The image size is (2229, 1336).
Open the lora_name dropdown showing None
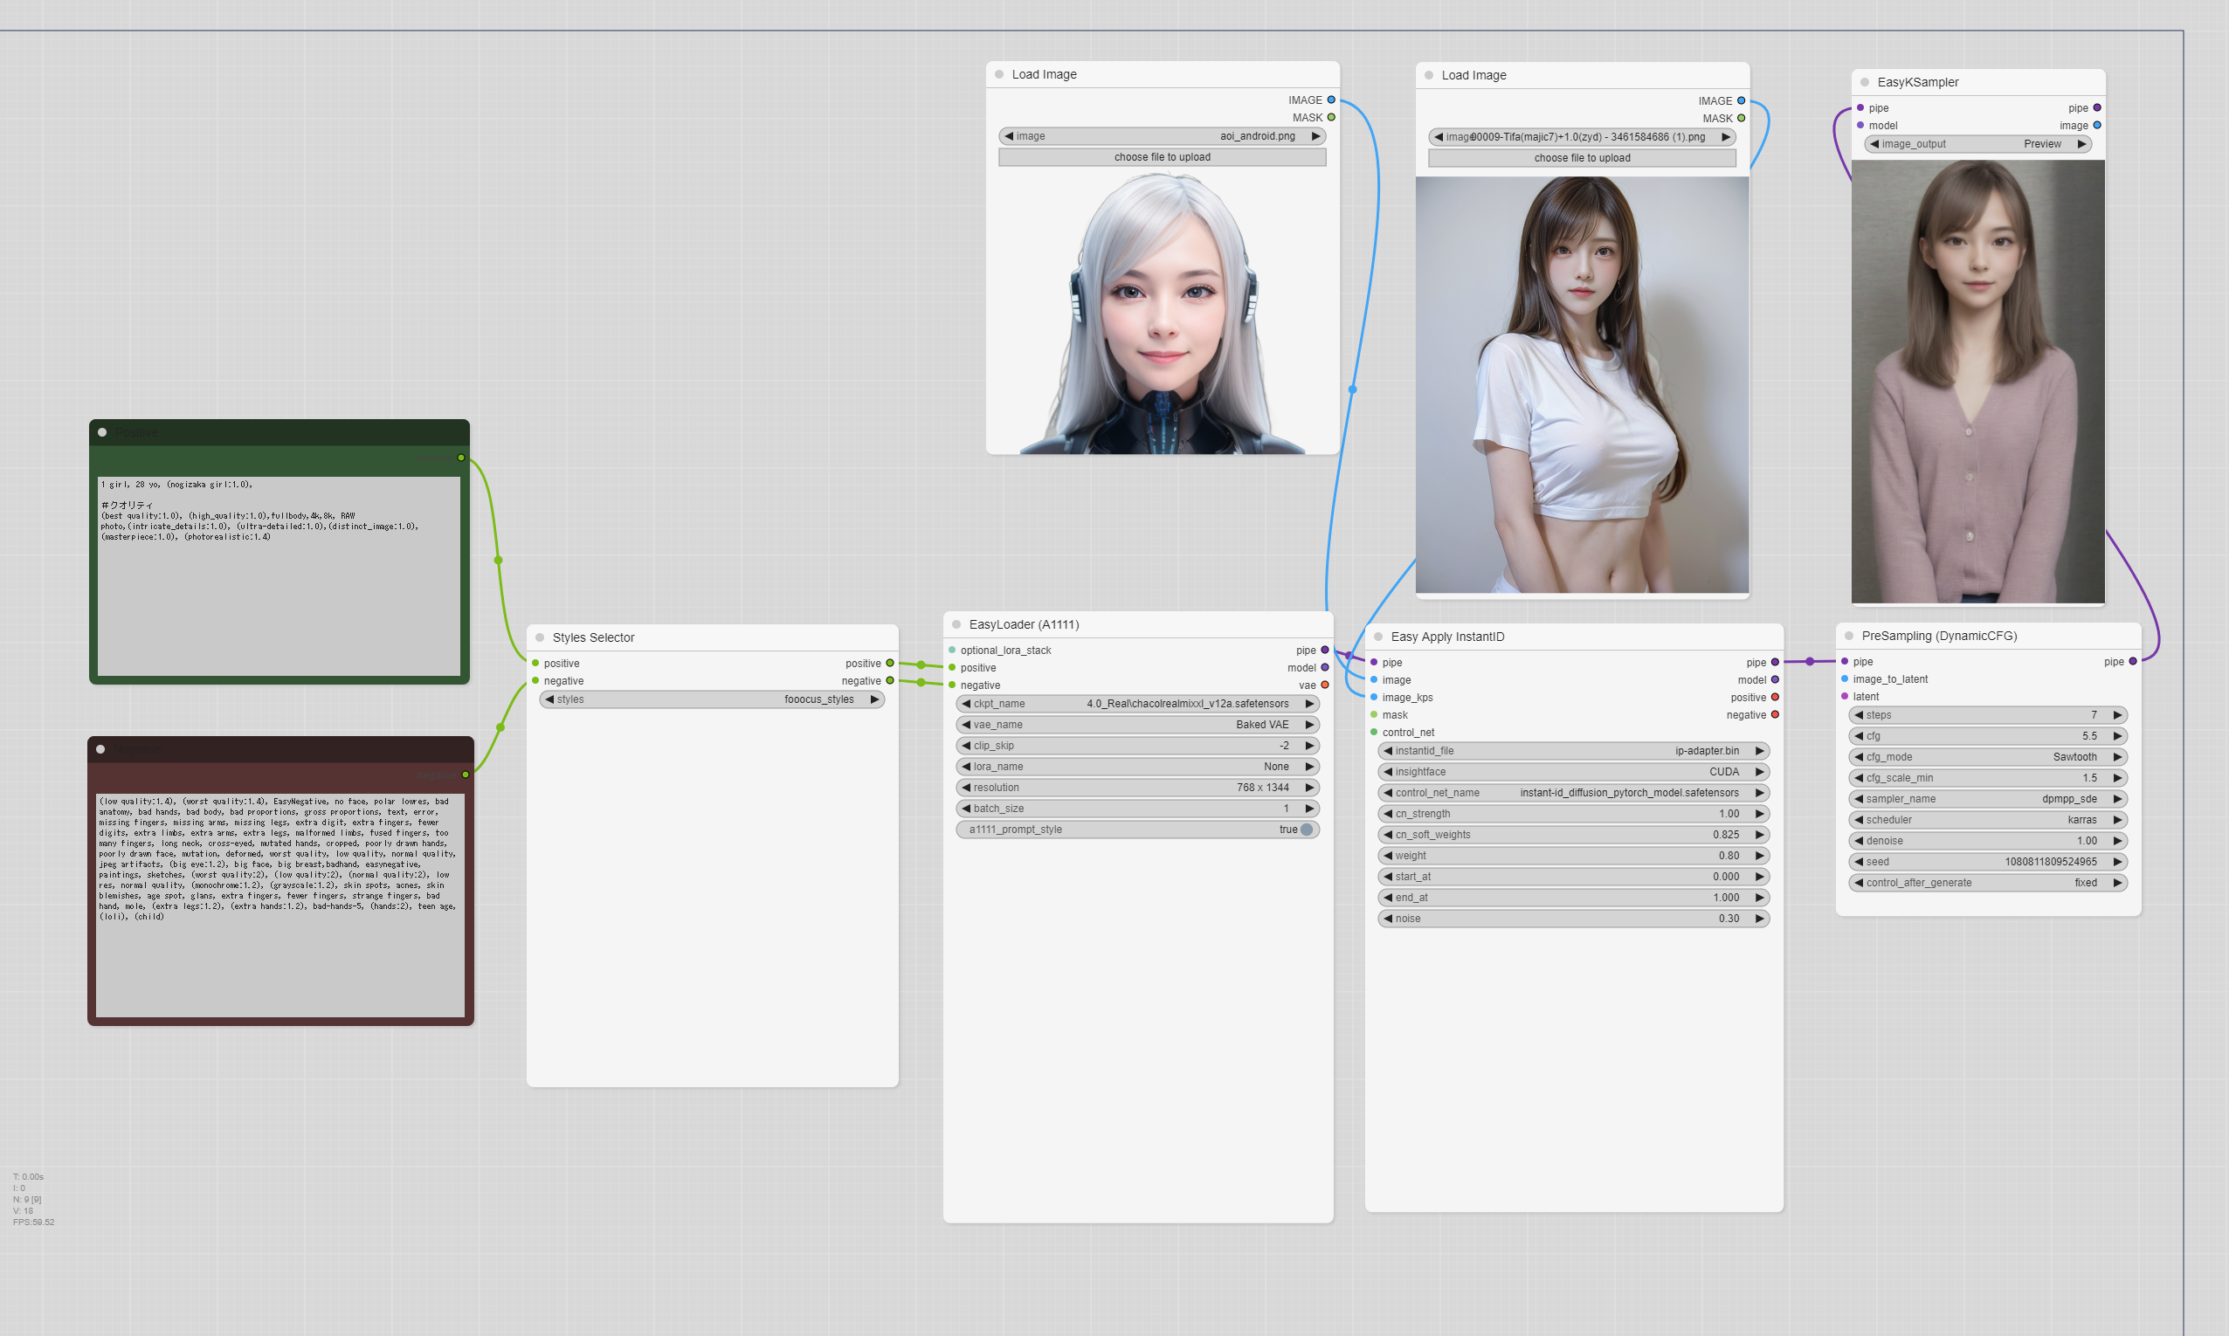(x=1138, y=766)
